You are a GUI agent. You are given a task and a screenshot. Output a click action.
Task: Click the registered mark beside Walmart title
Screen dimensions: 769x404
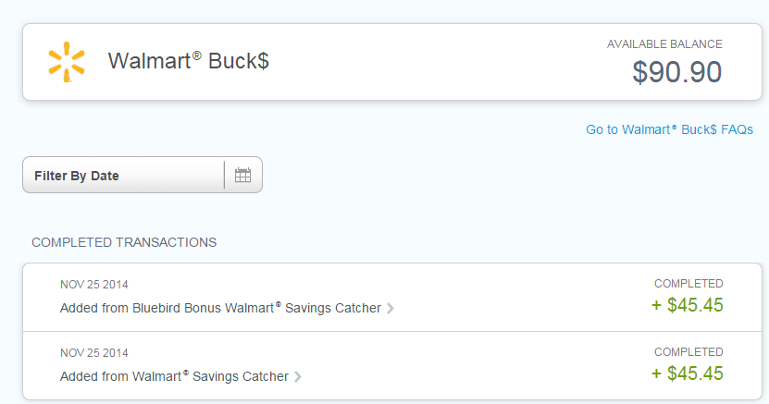[197, 55]
